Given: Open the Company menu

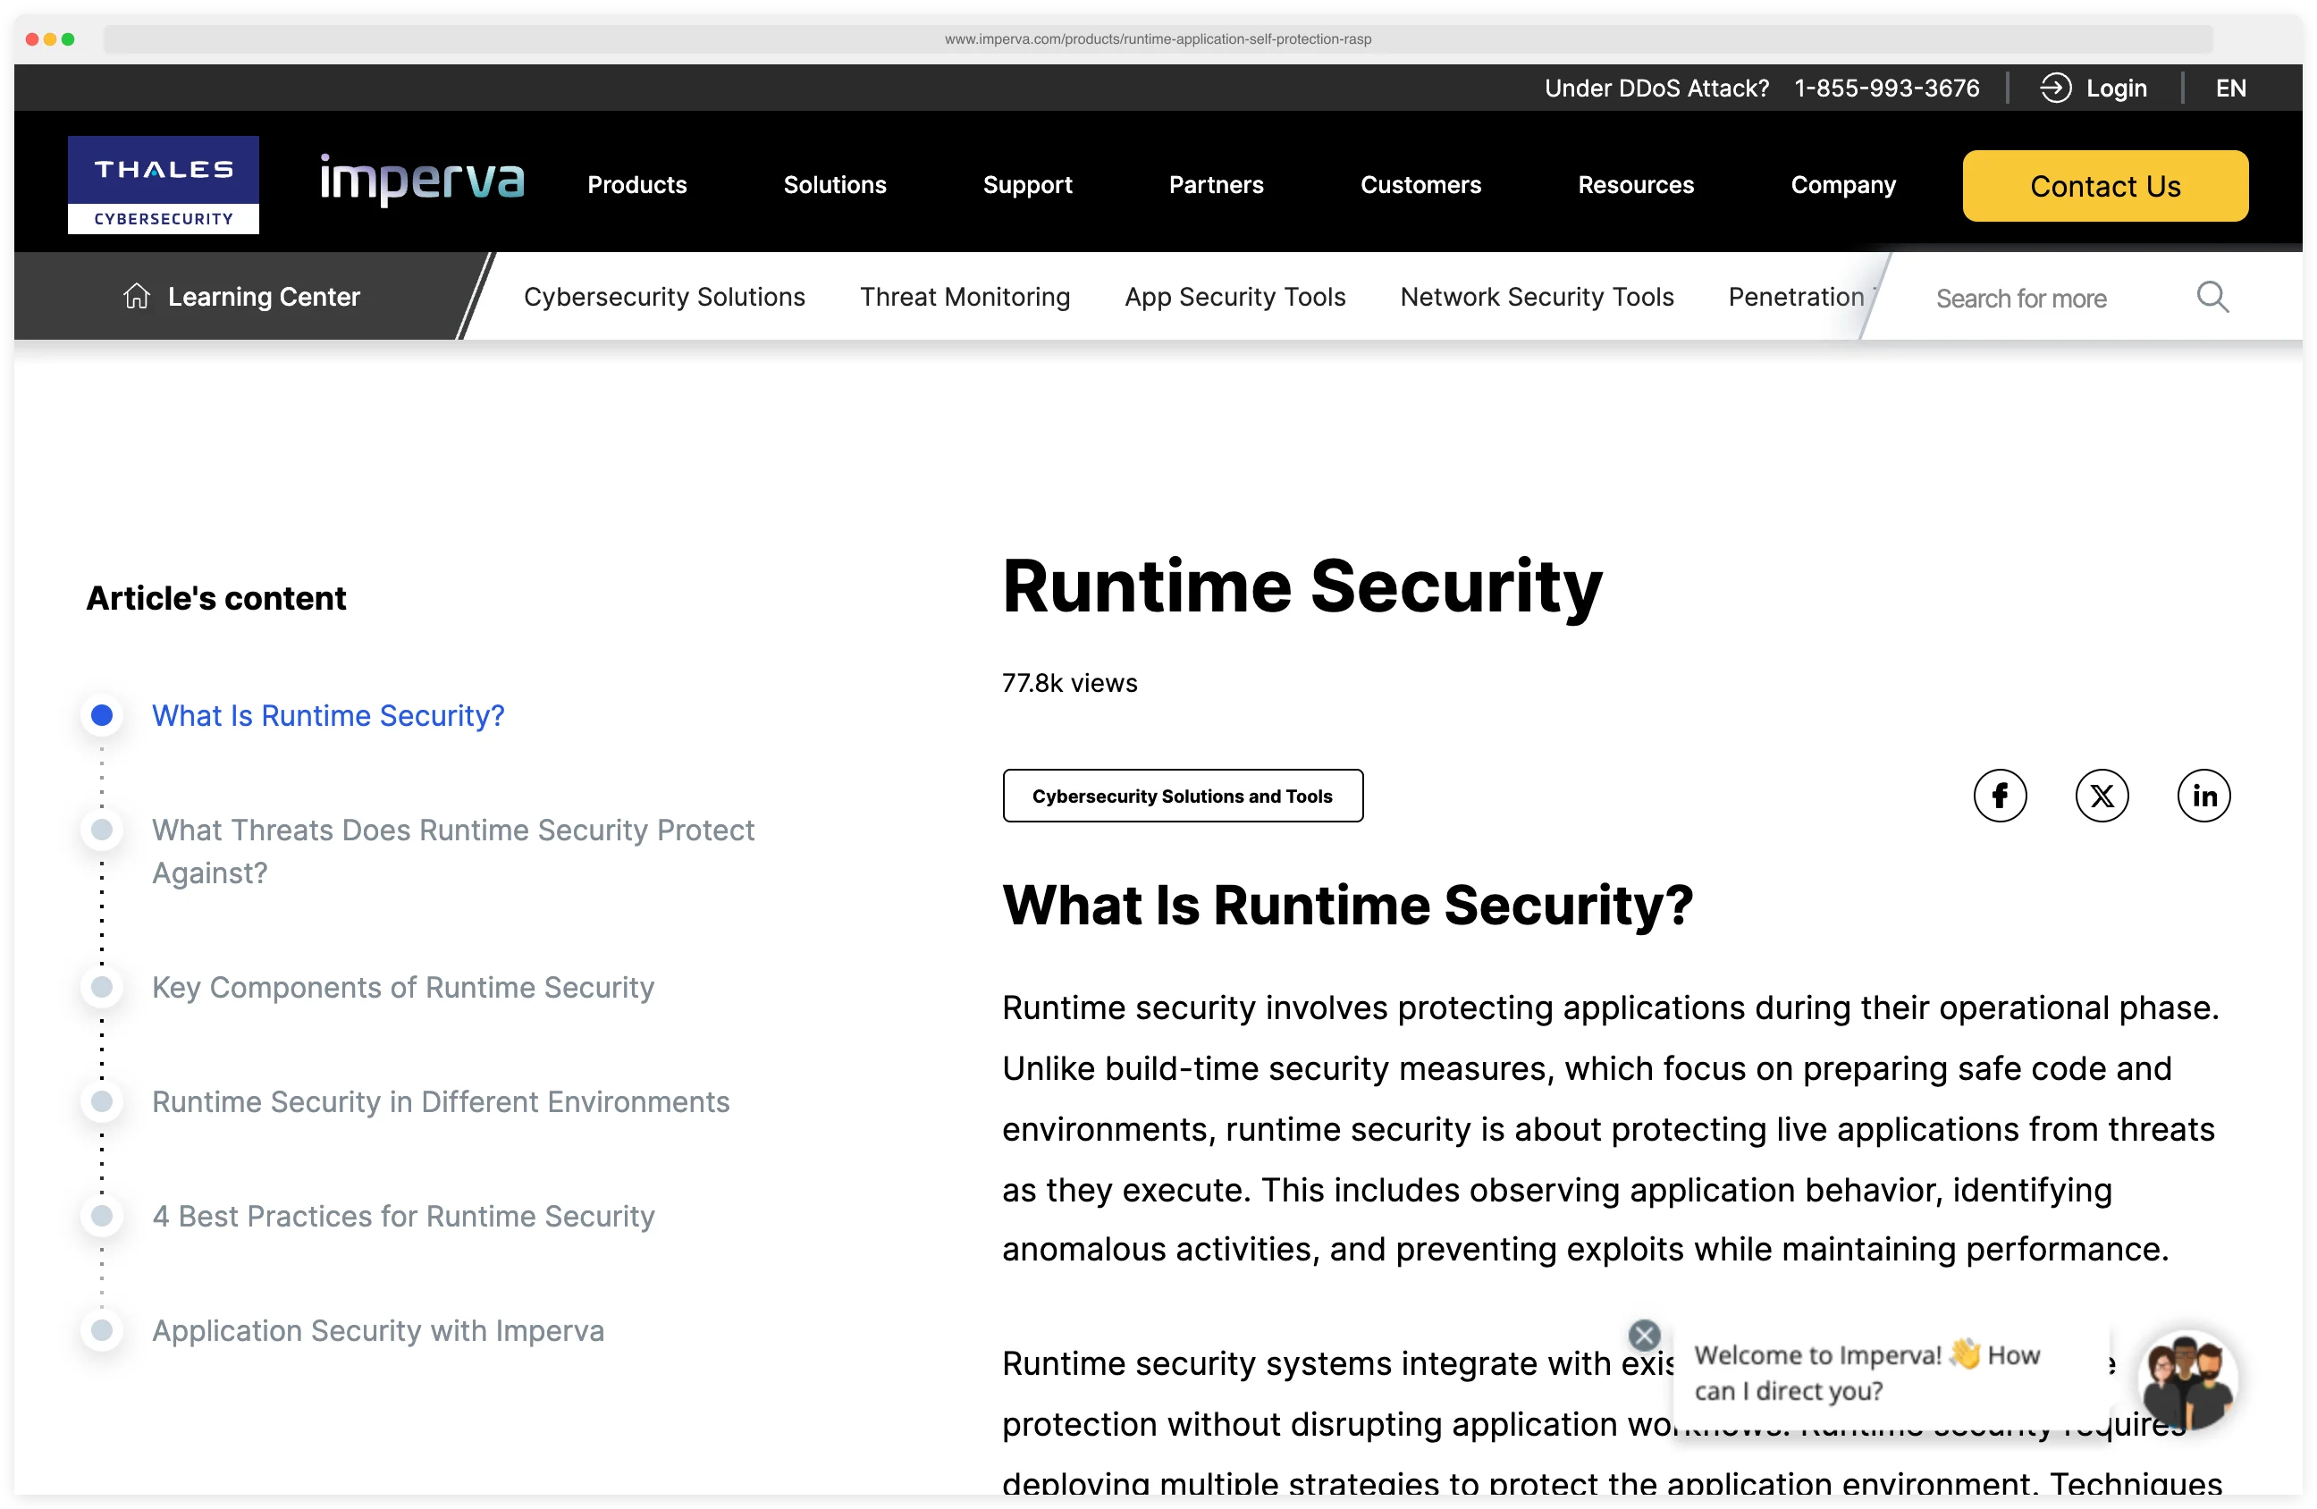Looking at the screenshot, I should click(x=1842, y=184).
